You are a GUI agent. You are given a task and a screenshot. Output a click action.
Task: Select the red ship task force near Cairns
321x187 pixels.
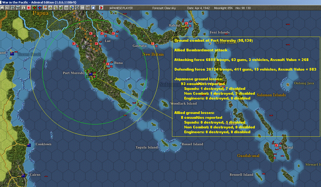(46, 176)
